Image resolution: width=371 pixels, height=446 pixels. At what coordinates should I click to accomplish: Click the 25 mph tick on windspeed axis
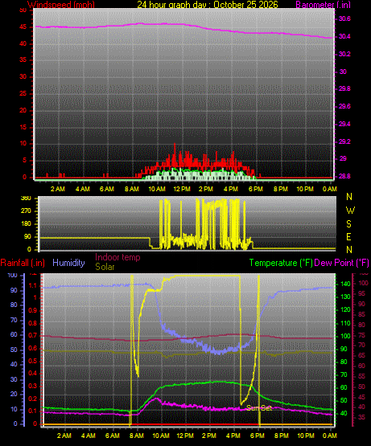tap(23, 93)
